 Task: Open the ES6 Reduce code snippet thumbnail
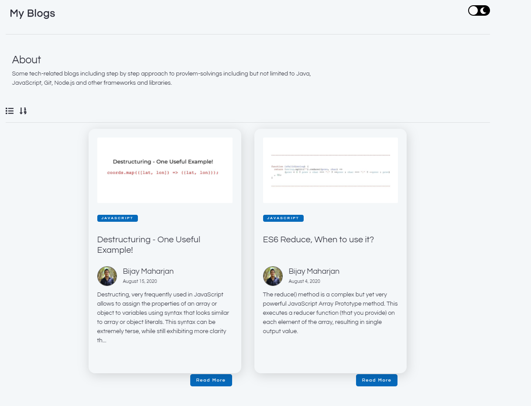330,170
